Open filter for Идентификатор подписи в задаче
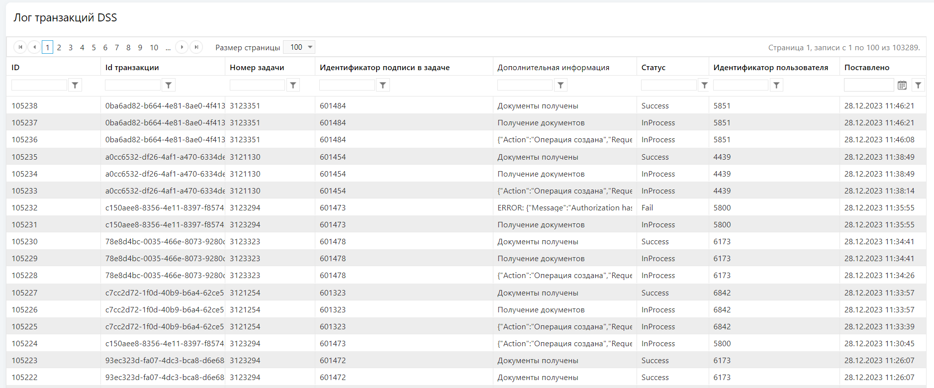The height and width of the screenshot is (388, 934). (x=383, y=85)
